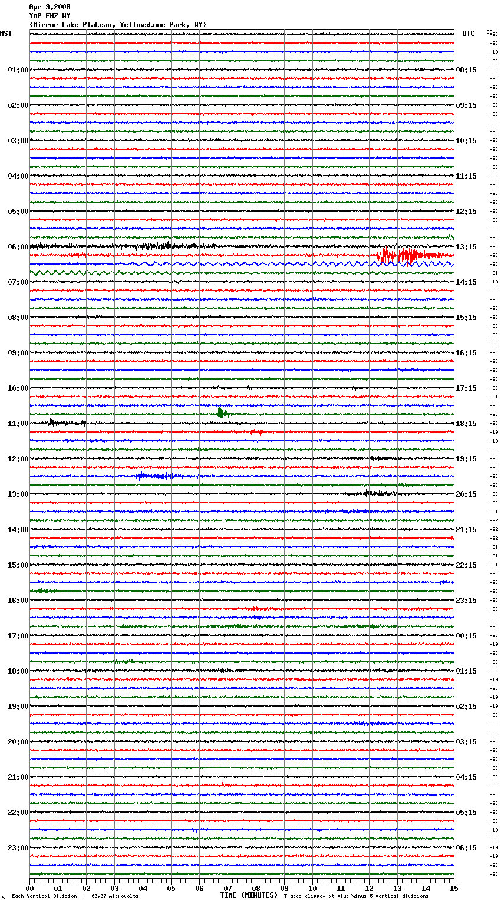Screen dimensions: 501x904
Task: Click the 14:00 MST time label
Action: coord(18,530)
